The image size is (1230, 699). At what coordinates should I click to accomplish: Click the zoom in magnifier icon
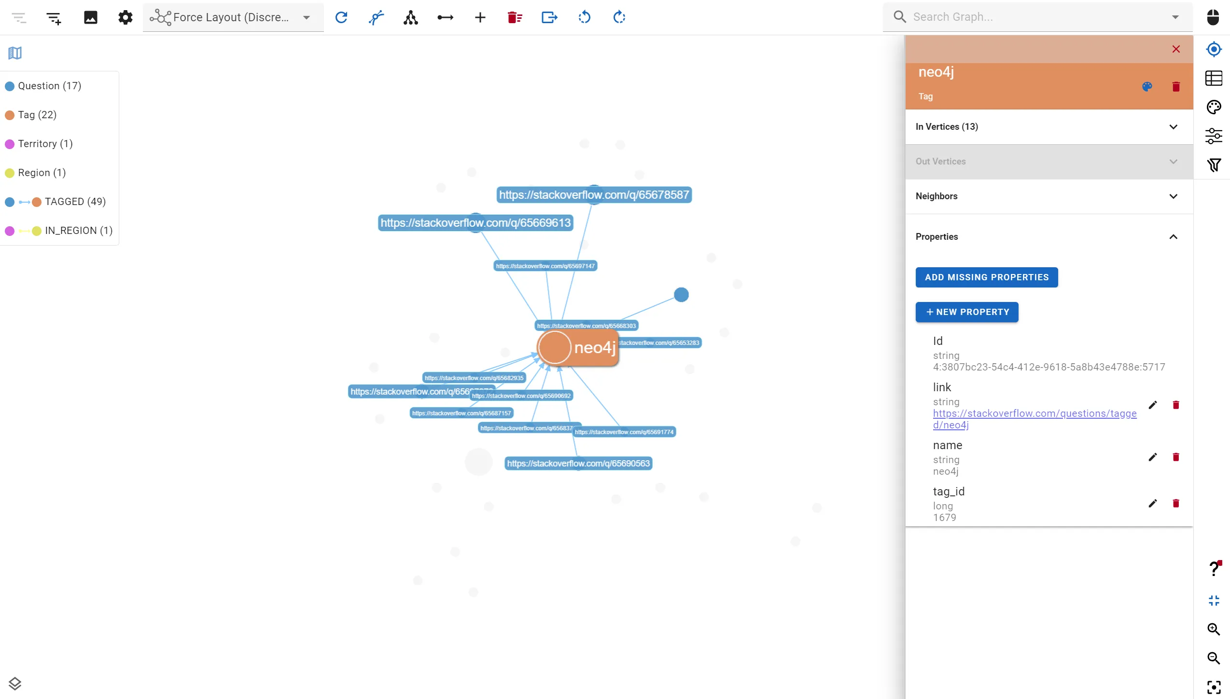pos(1214,629)
